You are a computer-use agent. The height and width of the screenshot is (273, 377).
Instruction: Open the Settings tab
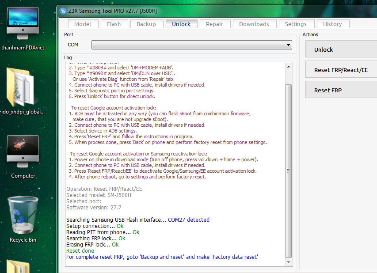(x=296, y=24)
